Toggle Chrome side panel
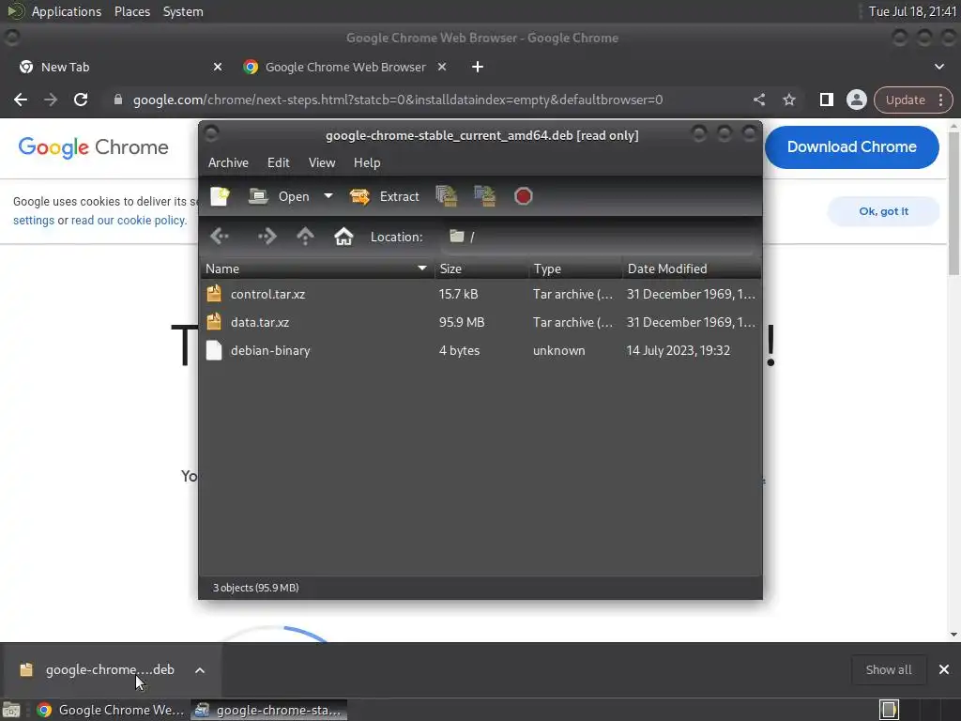The image size is (961, 721). point(826,100)
